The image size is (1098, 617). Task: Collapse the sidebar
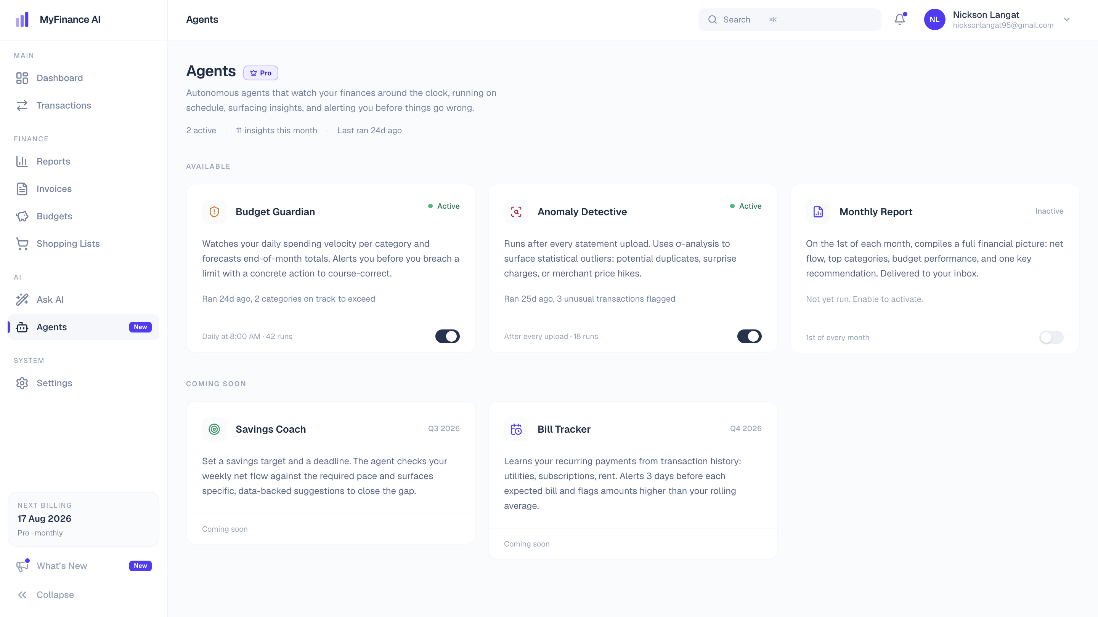point(83,595)
